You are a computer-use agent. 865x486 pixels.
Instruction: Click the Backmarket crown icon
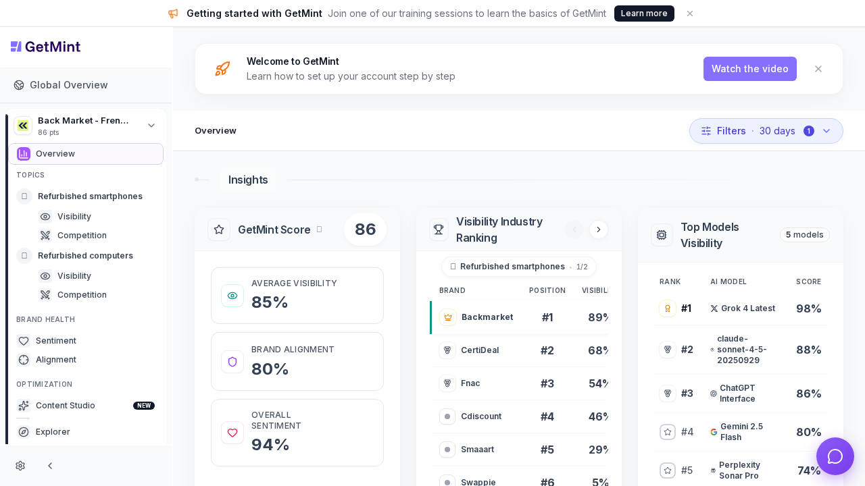tap(448, 317)
